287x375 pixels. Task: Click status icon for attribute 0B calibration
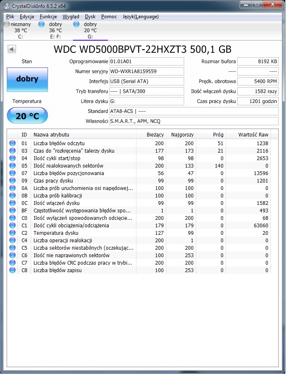click(12, 195)
